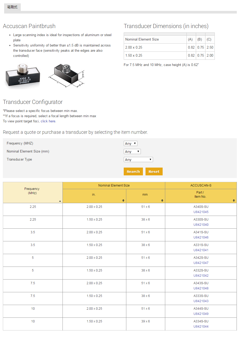This screenshot has height=338, width=242.
Task: Open item number U8421040 link
Action: point(201,225)
